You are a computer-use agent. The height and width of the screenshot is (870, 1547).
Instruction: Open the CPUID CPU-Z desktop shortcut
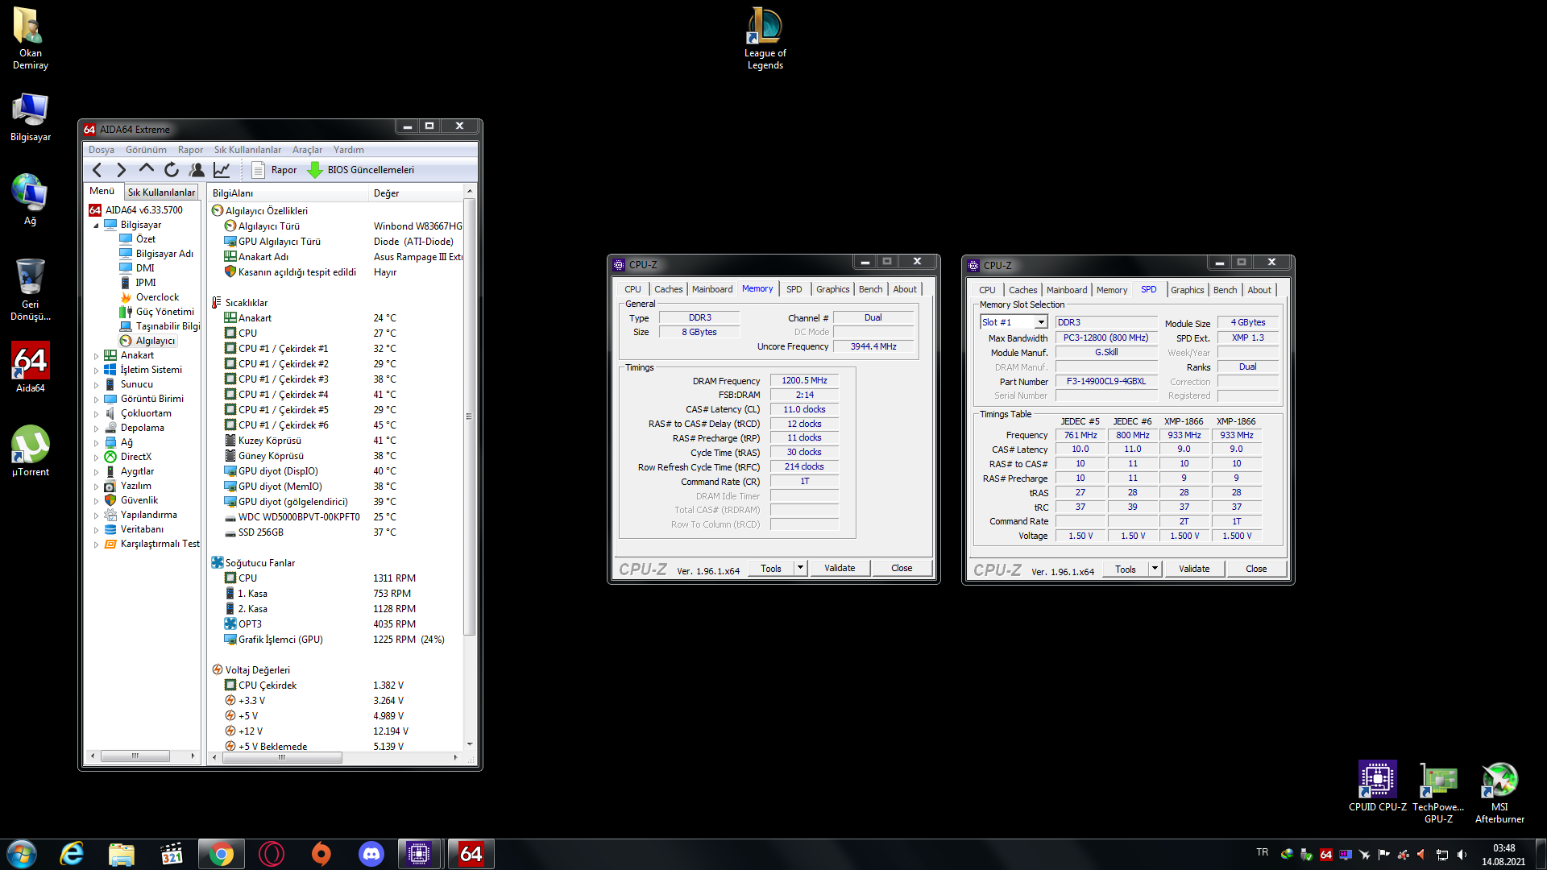click(1377, 786)
